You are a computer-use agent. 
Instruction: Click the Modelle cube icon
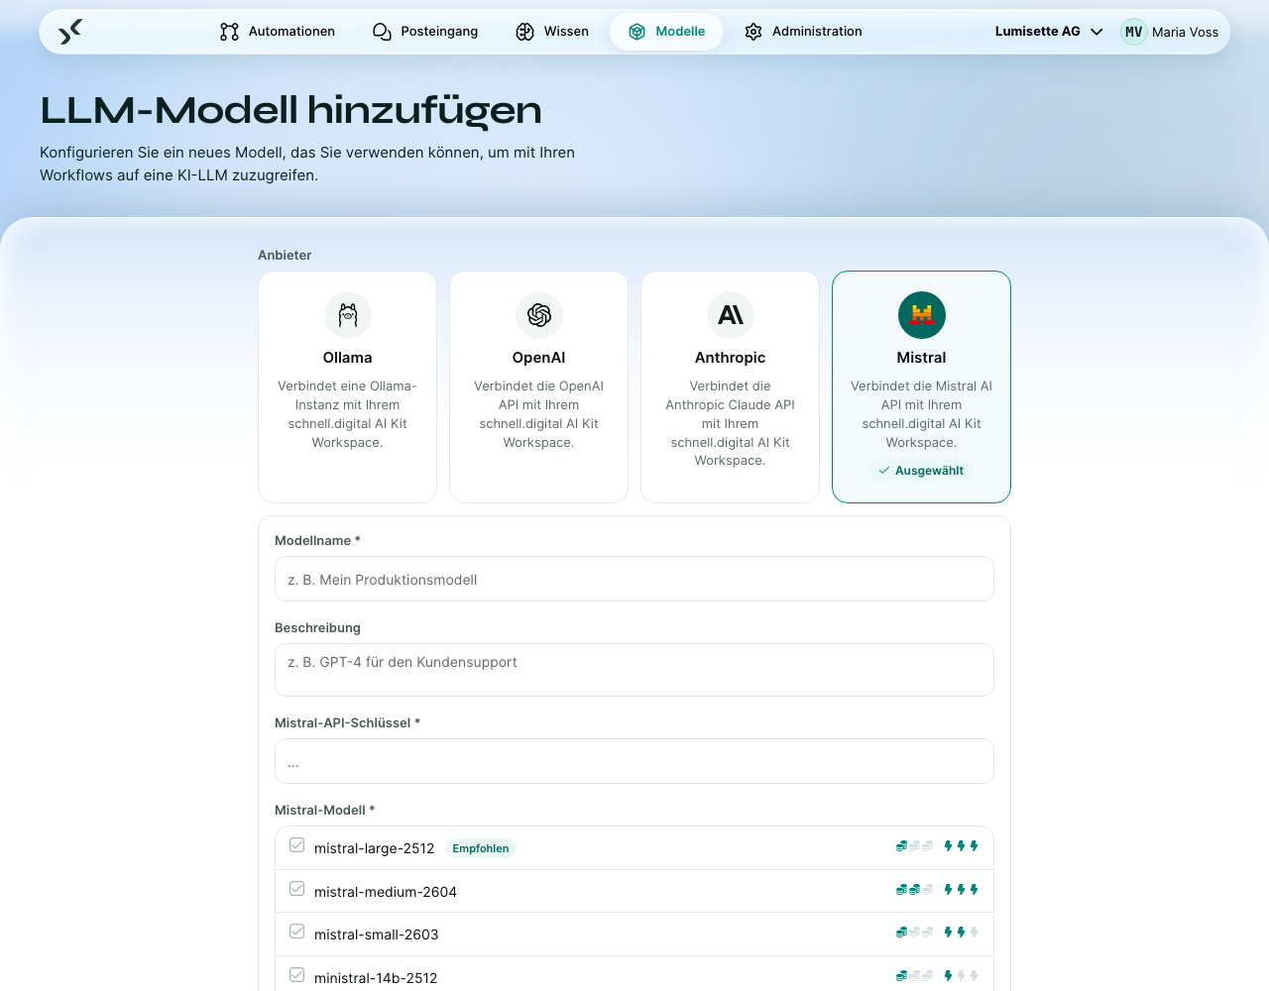click(x=637, y=32)
